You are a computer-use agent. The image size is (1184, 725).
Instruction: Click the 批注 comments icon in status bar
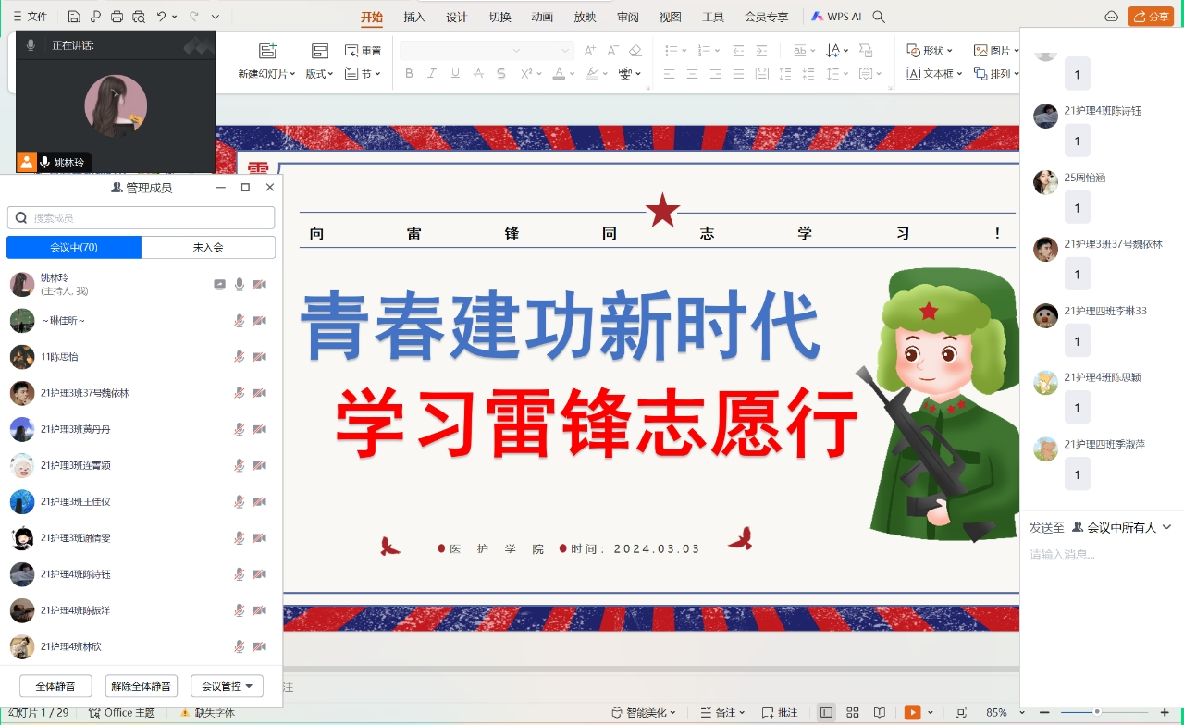(779, 712)
